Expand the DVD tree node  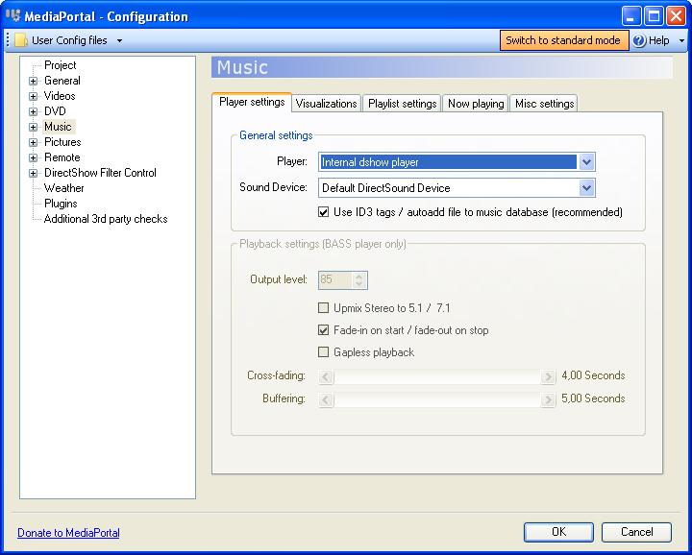(x=33, y=111)
